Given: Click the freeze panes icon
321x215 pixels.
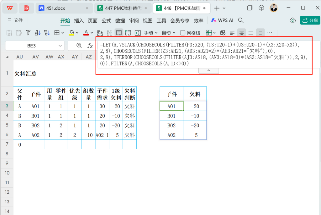Looking at the screenshot, I should (209, 33).
